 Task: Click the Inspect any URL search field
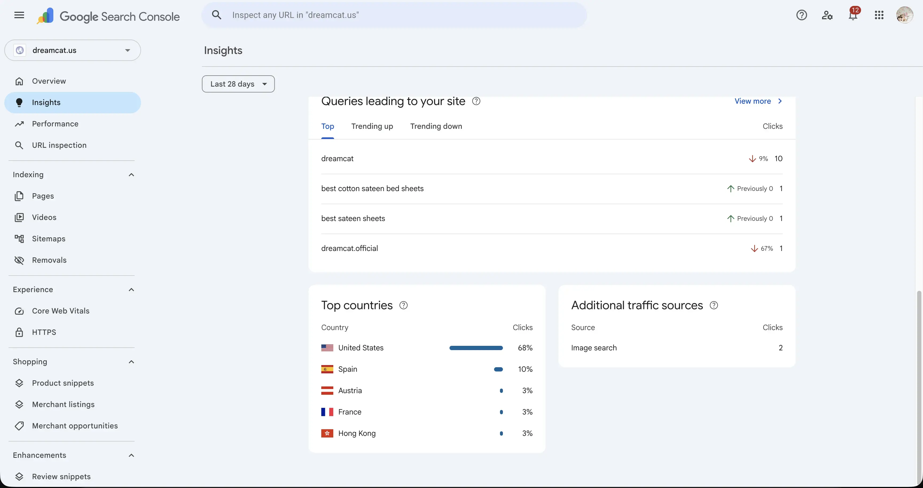(394, 15)
